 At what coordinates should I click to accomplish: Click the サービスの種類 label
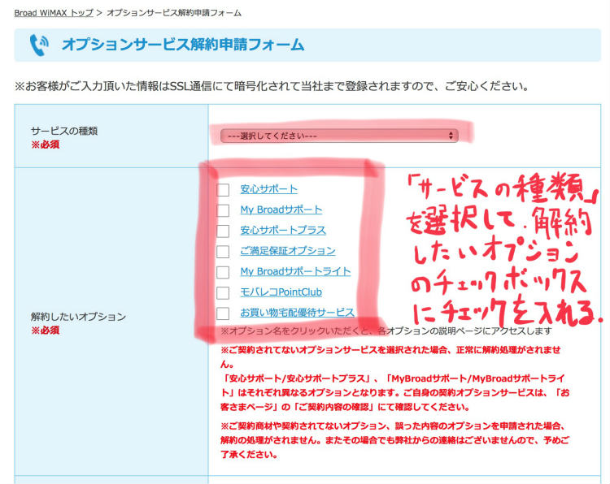64,131
